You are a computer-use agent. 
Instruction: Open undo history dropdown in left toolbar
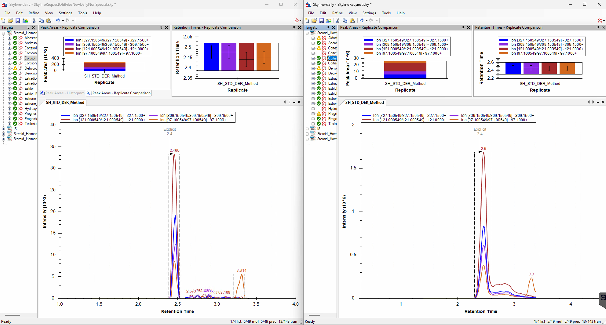click(63, 21)
